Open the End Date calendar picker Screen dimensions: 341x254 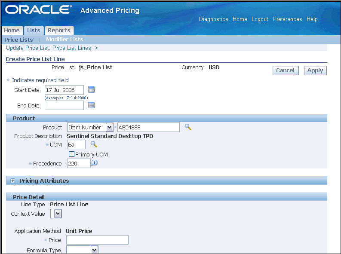pyautogui.click(x=91, y=105)
